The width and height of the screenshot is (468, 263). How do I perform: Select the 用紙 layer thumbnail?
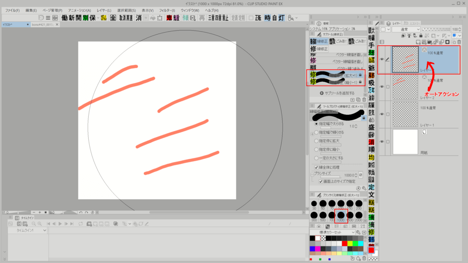405,142
